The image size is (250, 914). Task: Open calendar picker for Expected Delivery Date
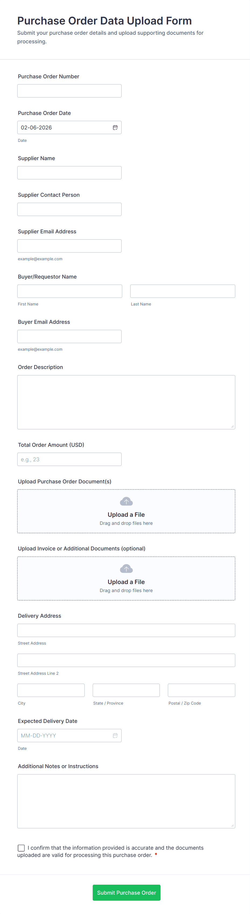pyautogui.click(x=115, y=736)
